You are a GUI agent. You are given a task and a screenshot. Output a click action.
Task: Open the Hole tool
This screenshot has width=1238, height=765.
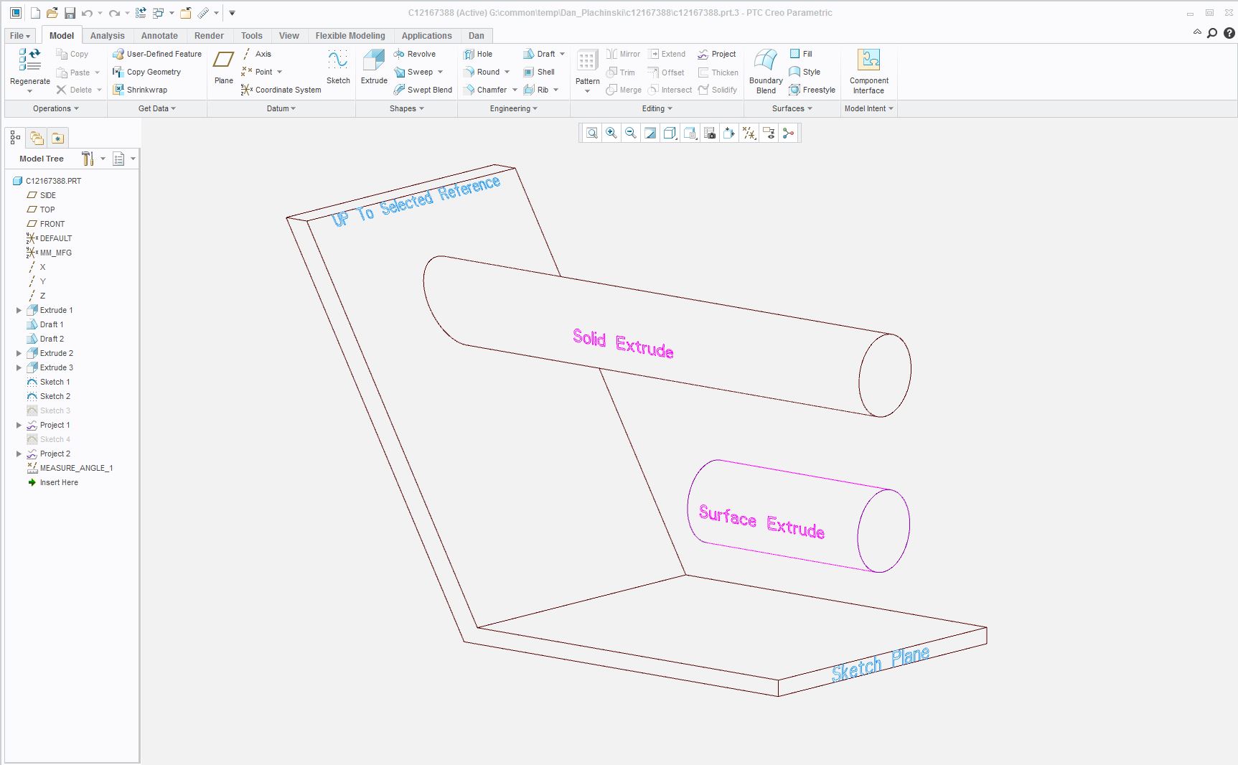point(478,54)
